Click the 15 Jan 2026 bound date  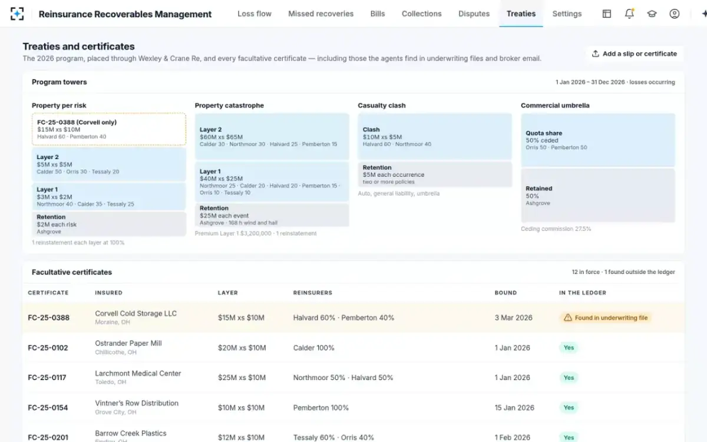coord(514,408)
